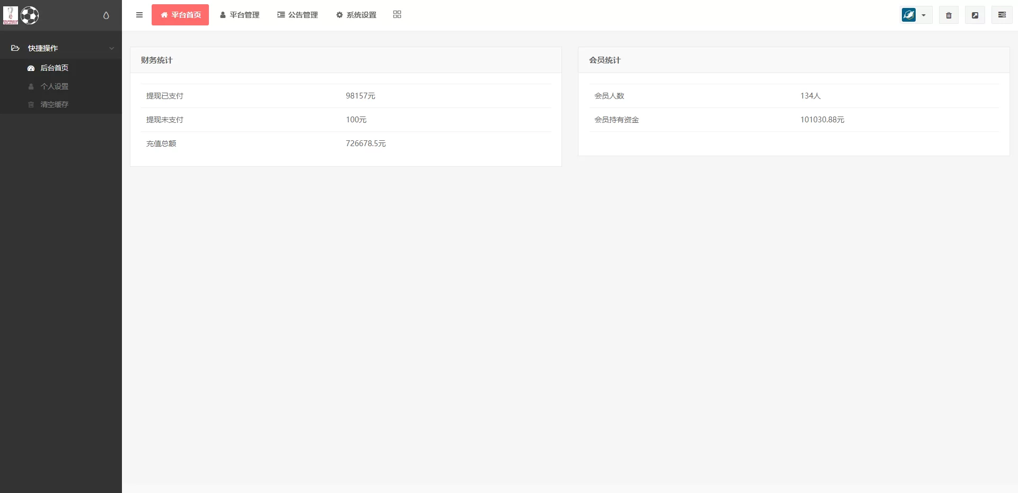Click the 提现已支付 label
The height and width of the screenshot is (493, 1018).
pos(165,96)
